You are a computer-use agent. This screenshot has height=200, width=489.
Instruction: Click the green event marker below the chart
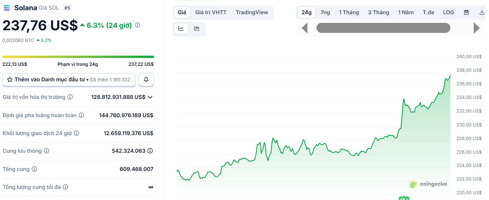point(404,198)
